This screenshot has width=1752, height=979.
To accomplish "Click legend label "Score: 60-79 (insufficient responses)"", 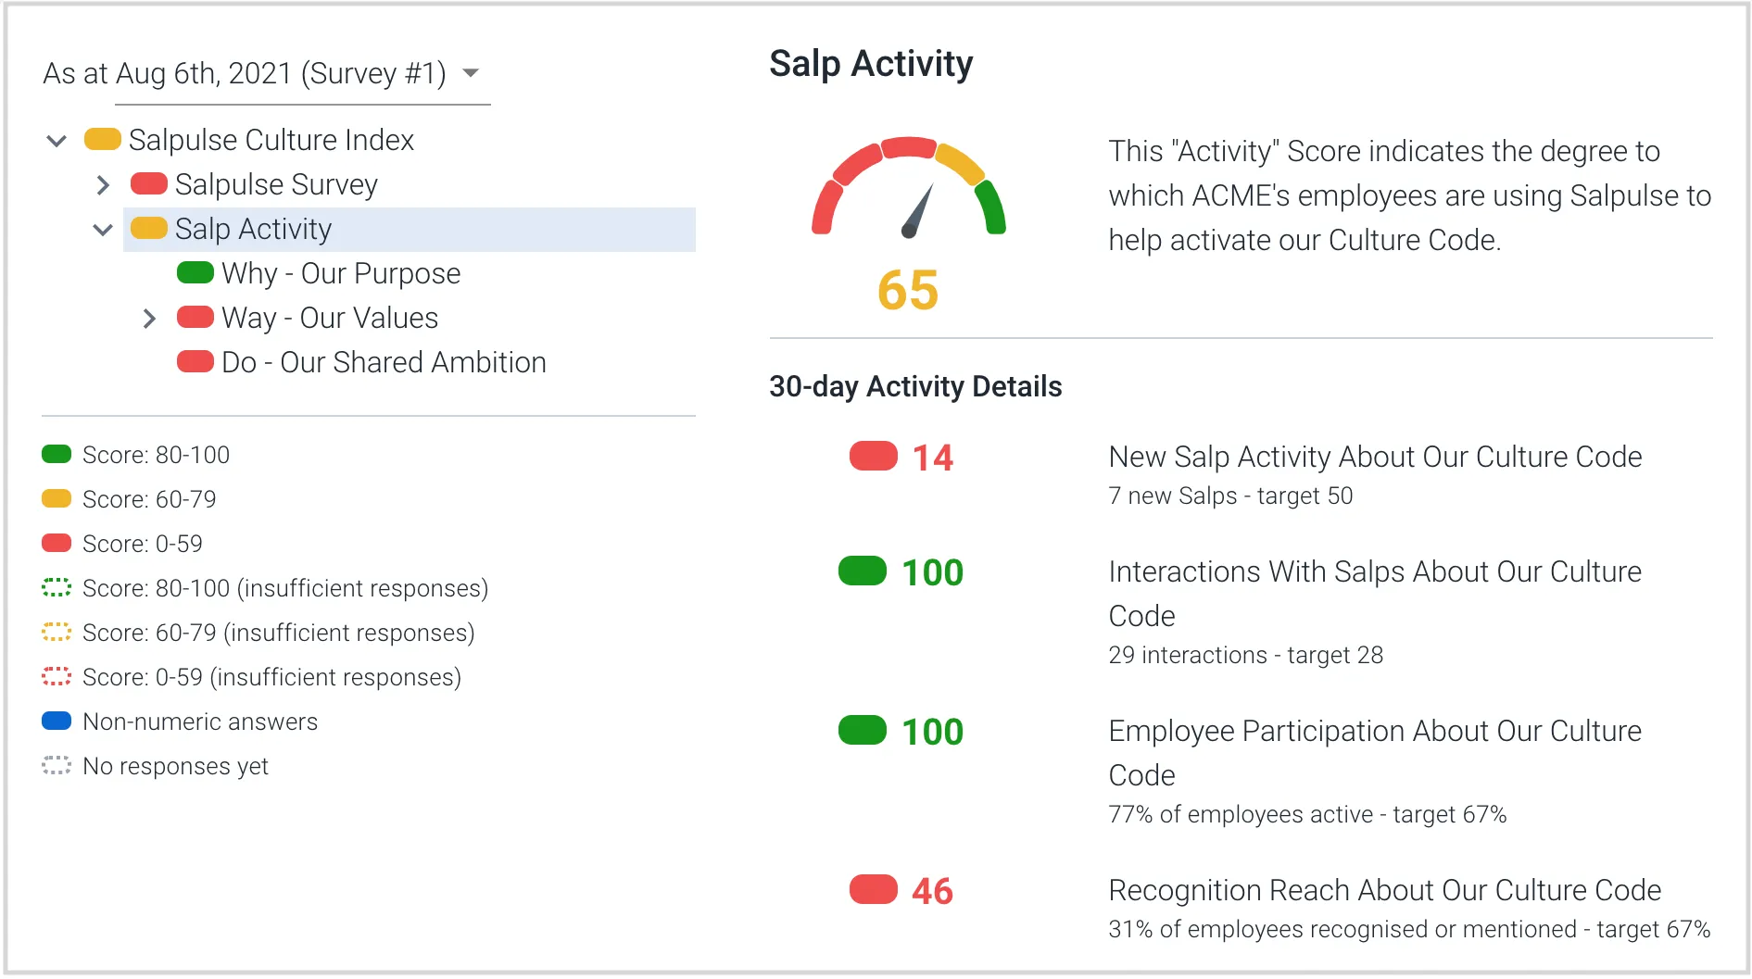I will [x=279, y=633].
